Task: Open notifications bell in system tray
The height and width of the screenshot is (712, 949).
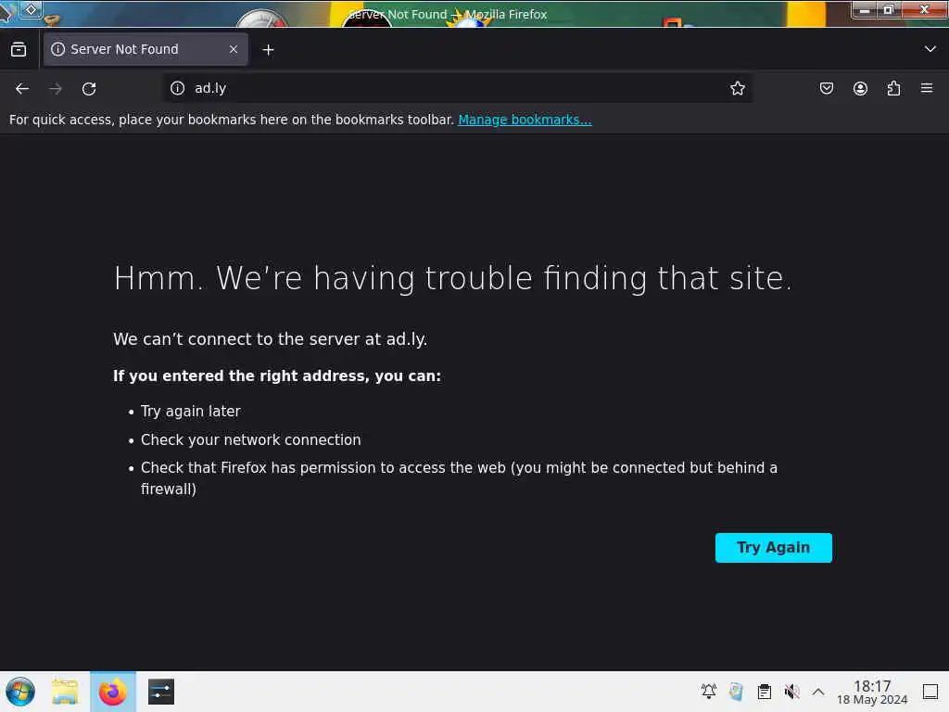Action: [709, 692]
